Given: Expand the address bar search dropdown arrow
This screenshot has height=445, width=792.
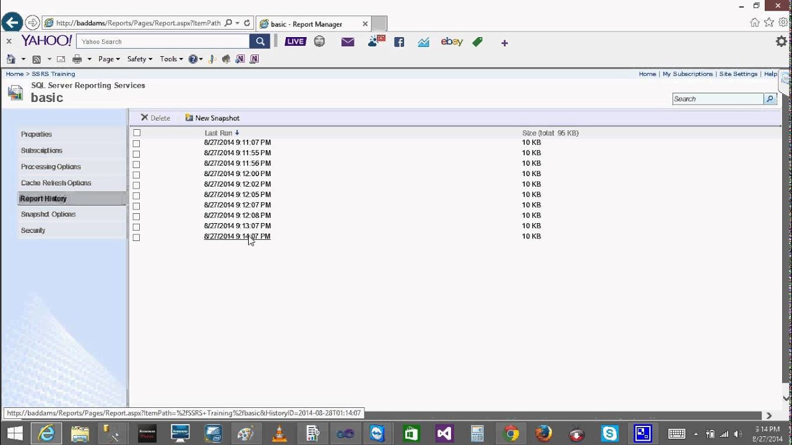Looking at the screenshot, I should coord(237,23).
